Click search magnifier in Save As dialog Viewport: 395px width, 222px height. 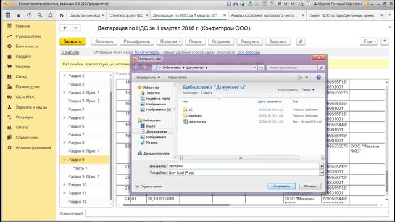321,68
